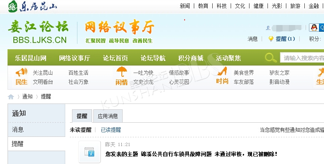This screenshot has height=164, width=324.
Task: Select 活动聚焦 in green menu bar
Action: (228, 58)
